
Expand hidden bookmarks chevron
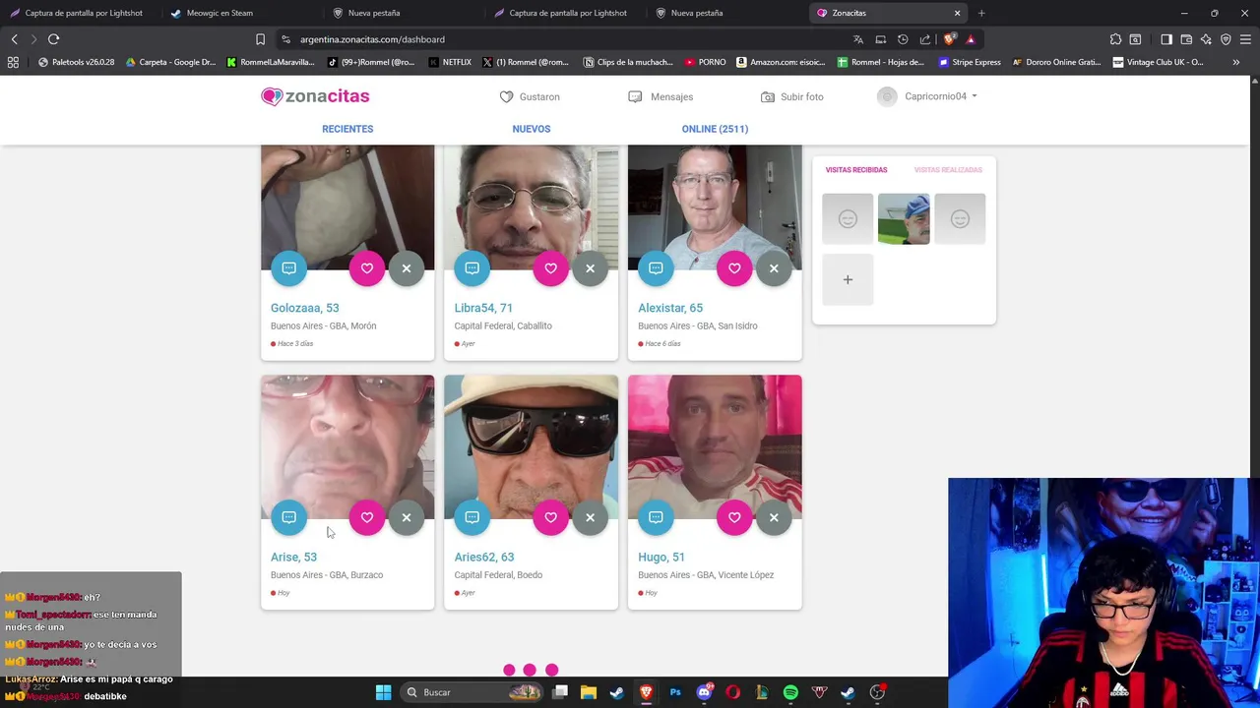coord(1236,62)
